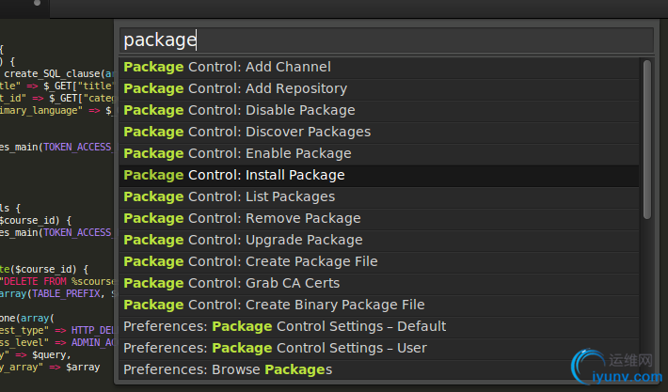668x392 pixels.
Task: Select Preferences: Browse Packages
Action: [379, 369]
